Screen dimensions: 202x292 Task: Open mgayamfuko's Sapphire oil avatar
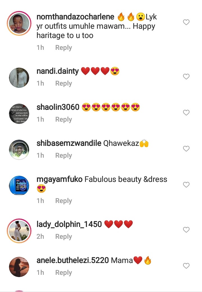point(19,186)
